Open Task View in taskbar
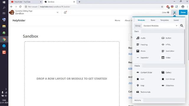The height and width of the screenshot is (106, 189). [4, 13]
